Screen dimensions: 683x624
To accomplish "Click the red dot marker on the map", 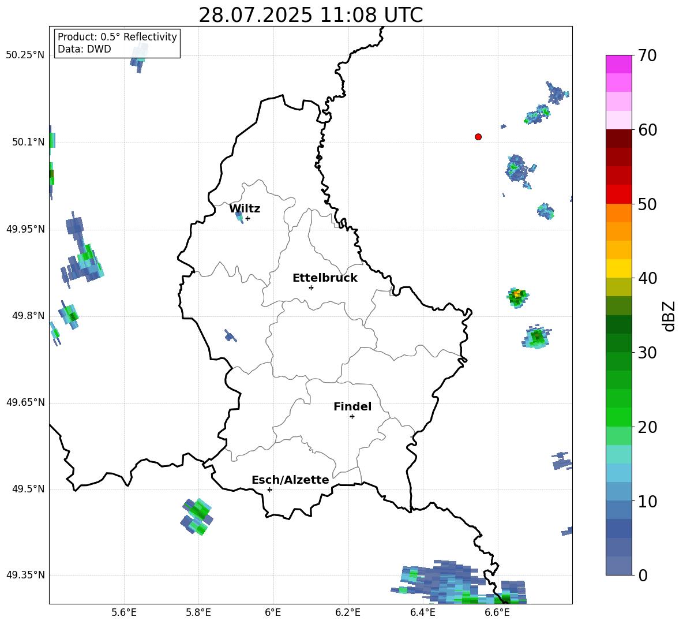I will [x=478, y=137].
